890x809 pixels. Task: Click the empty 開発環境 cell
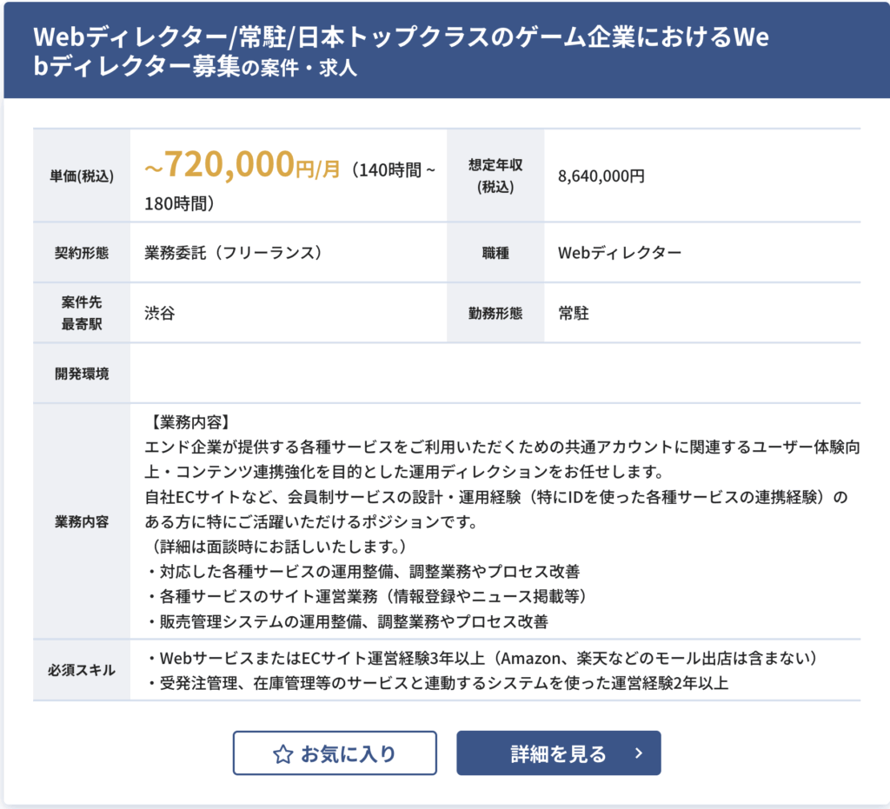(x=495, y=374)
